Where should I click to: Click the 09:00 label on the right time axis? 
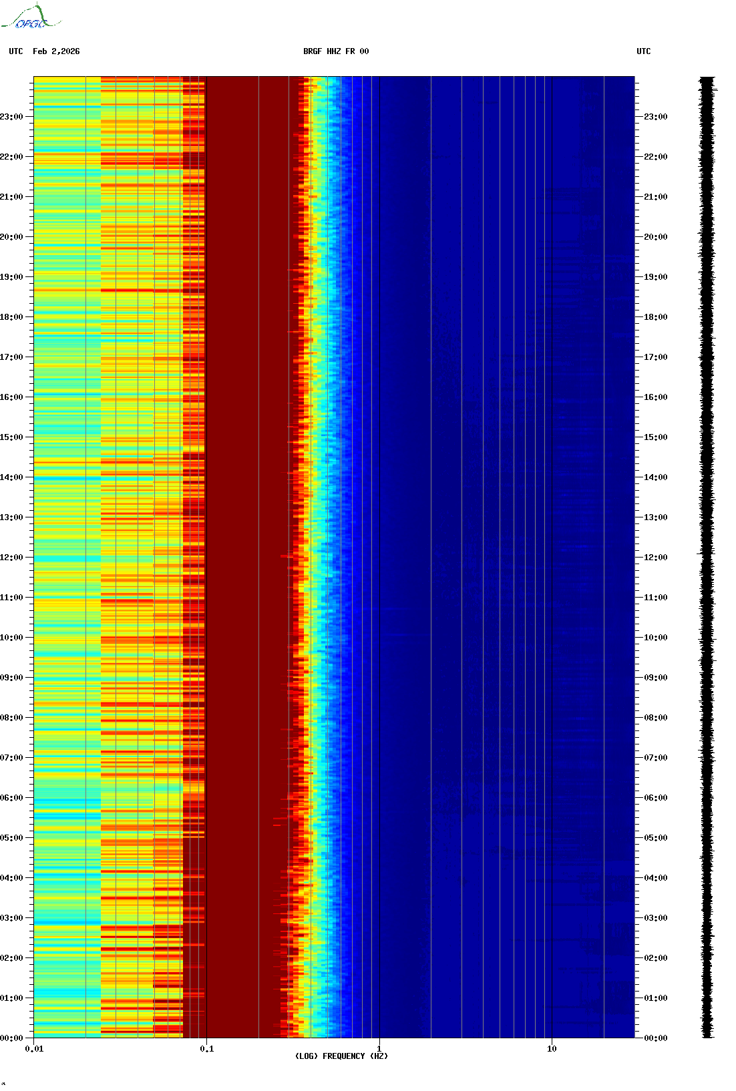655,678
